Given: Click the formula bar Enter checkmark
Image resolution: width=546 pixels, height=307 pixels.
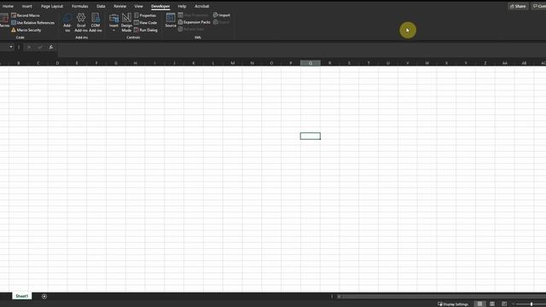Looking at the screenshot, I should coord(40,47).
